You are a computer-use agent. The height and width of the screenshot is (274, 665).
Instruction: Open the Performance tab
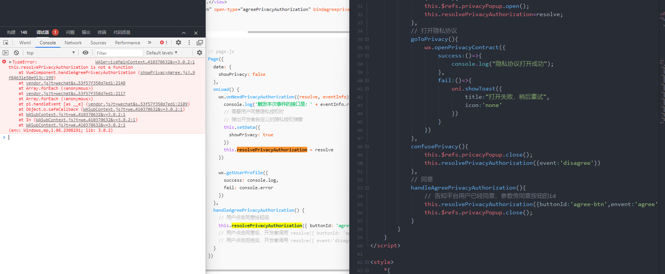pyautogui.click(x=128, y=43)
